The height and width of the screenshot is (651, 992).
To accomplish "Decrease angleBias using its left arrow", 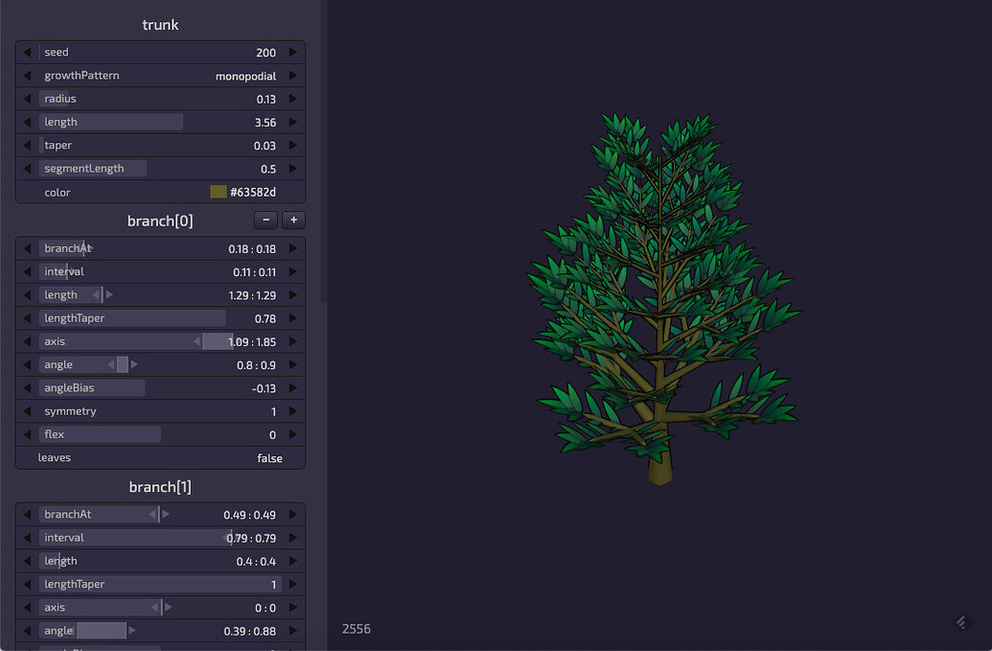I will [27, 387].
